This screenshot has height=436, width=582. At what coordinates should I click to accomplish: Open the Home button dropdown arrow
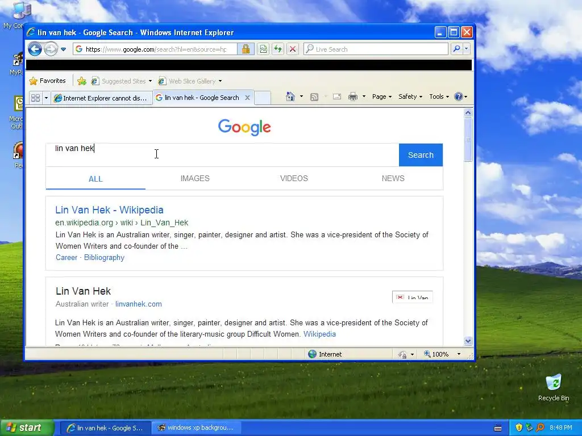tap(301, 97)
